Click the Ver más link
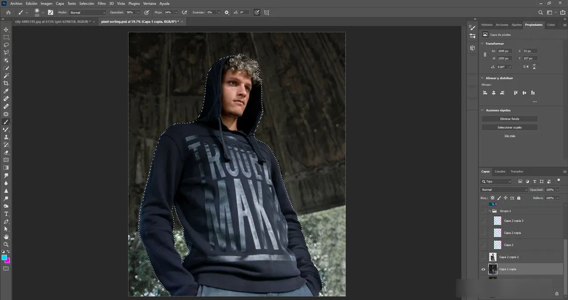The width and height of the screenshot is (568, 300). [x=509, y=136]
